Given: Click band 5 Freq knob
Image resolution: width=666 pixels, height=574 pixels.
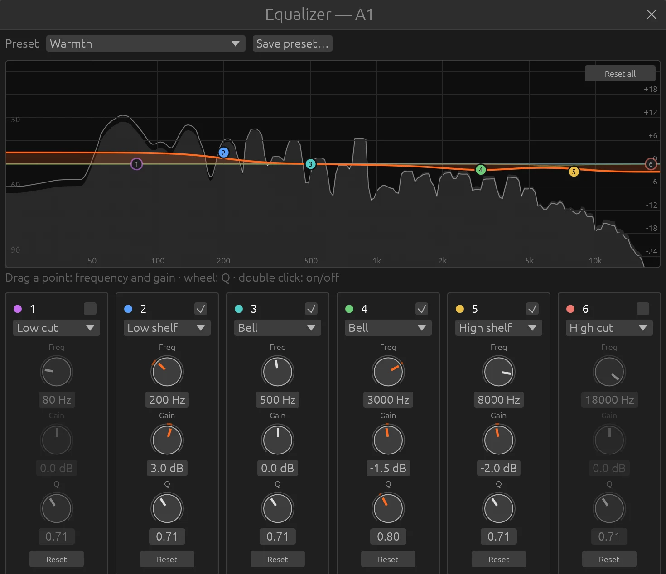Looking at the screenshot, I should tap(499, 372).
